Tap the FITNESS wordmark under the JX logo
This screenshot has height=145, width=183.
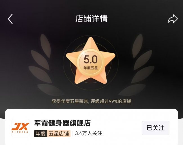point(20,132)
